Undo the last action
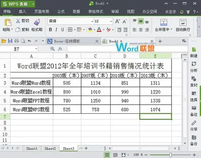Viewport: 201px width, 158px height. 29,41
